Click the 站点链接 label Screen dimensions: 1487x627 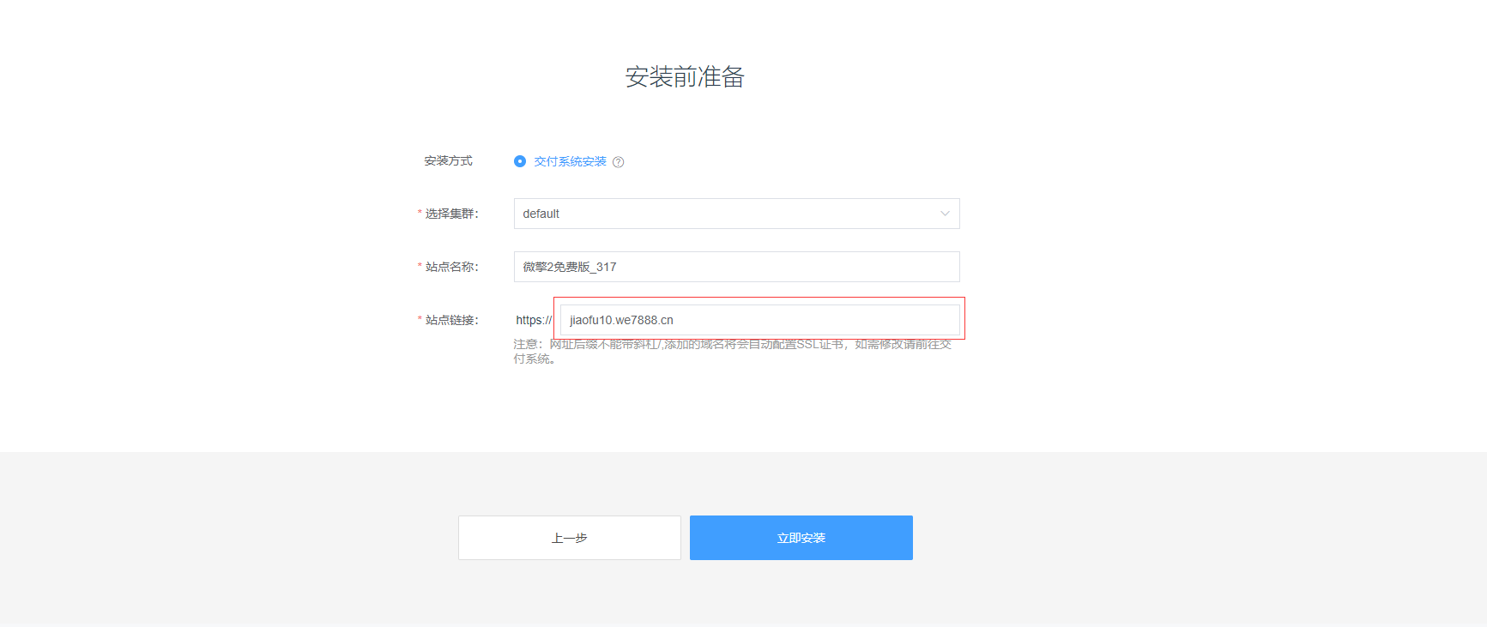click(451, 320)
